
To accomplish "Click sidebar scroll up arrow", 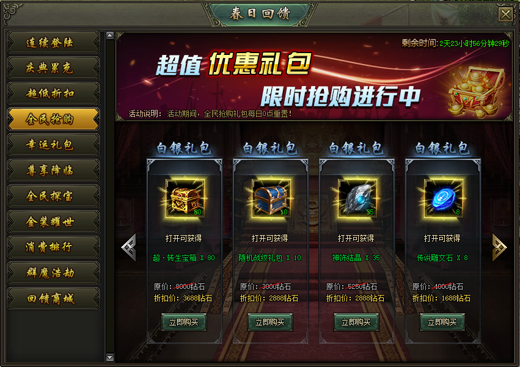I will pyautogui.click(x=110, y=35).
